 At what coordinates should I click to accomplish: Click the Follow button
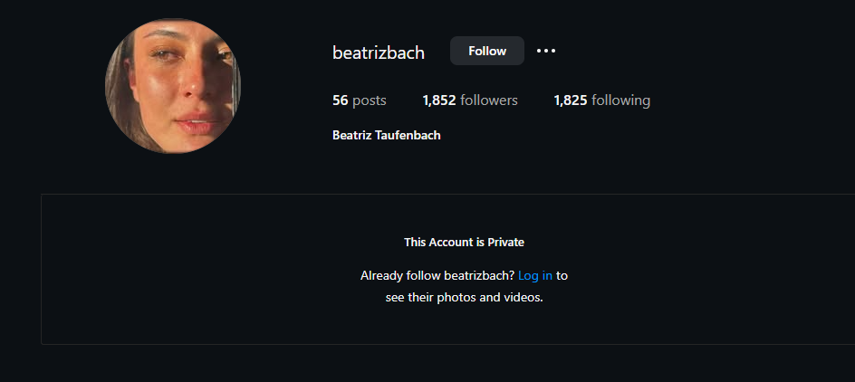pos(487,51)
